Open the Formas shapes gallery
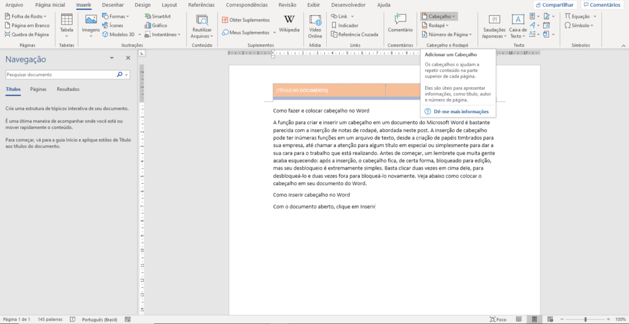Viewport: 629px width, 324px height. tap(115, 17)
